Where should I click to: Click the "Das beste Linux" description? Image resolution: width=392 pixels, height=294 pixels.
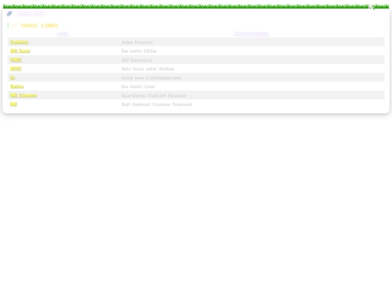click(138, 86)
